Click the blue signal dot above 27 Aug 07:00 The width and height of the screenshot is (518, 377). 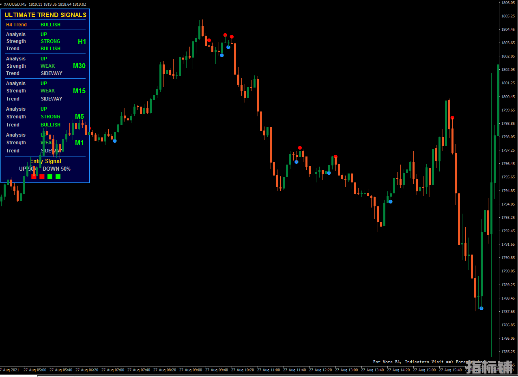pyautogui.click(x=115, y=141)
